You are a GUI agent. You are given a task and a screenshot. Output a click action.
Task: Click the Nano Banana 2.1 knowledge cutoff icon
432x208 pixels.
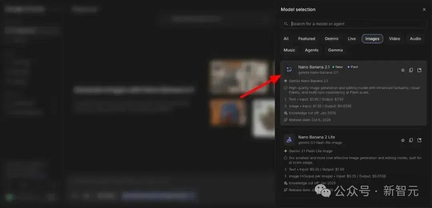click(x=286, y=113)
